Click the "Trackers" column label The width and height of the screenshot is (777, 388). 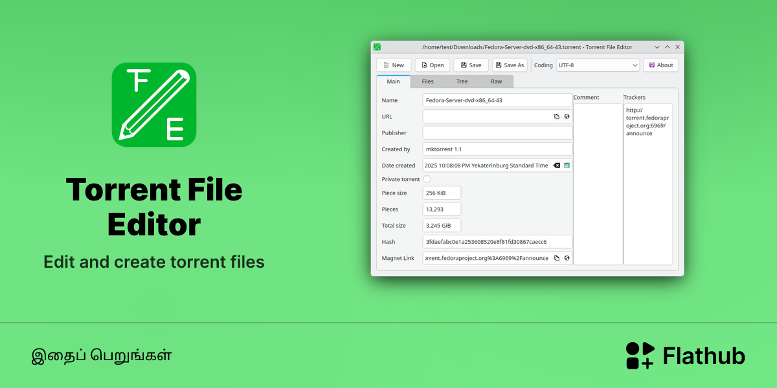coord(635,98)
